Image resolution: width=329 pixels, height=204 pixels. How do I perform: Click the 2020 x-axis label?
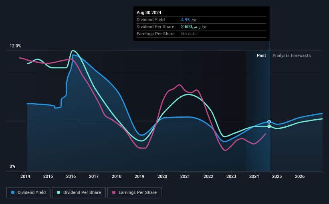tap(162, 176)
